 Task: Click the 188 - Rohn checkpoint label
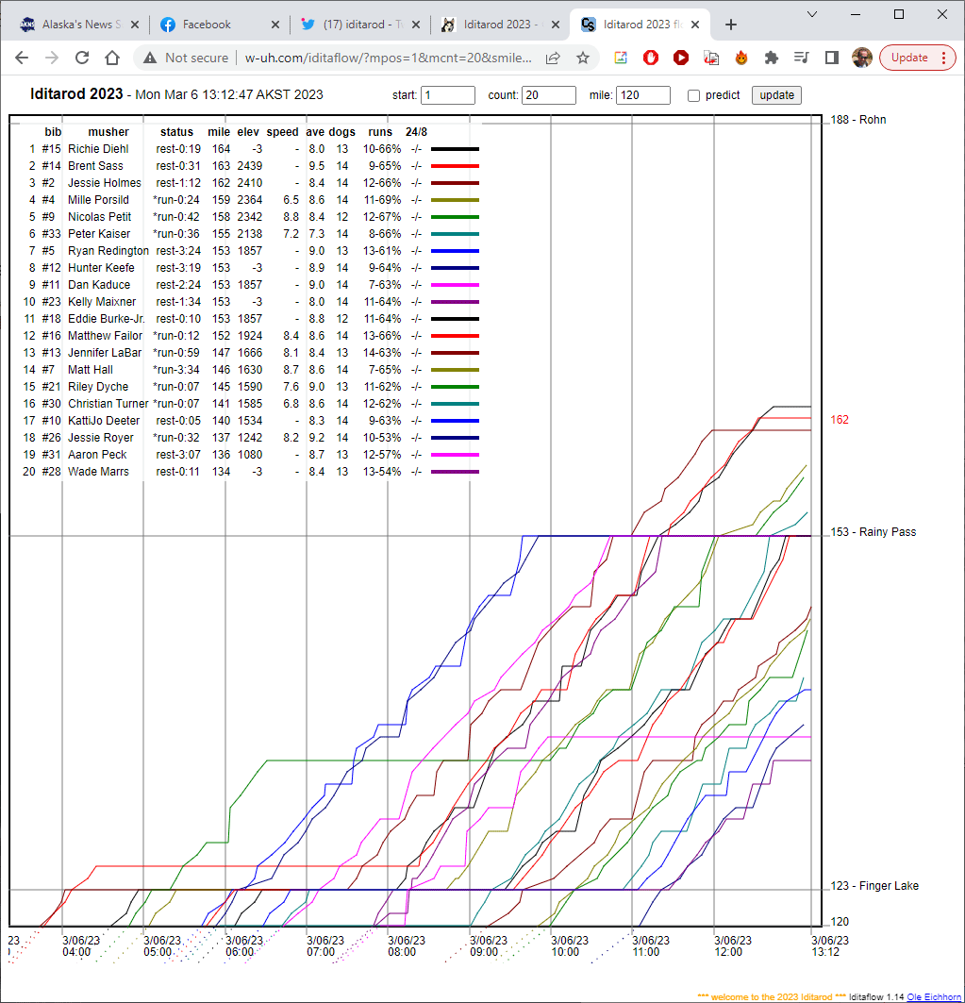(x=858, y=120)
